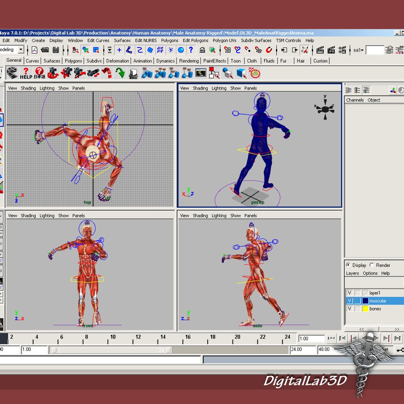Click the green curved arrow shelf icon

click(120, 73)
